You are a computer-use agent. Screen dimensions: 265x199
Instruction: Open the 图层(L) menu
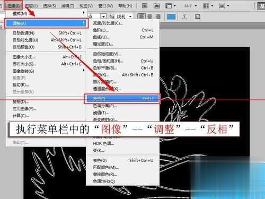coord(31,6)
